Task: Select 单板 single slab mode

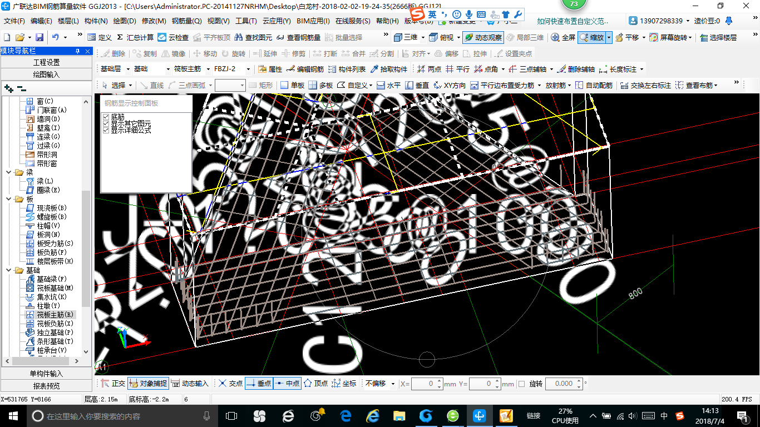Action: pos(293,85)
